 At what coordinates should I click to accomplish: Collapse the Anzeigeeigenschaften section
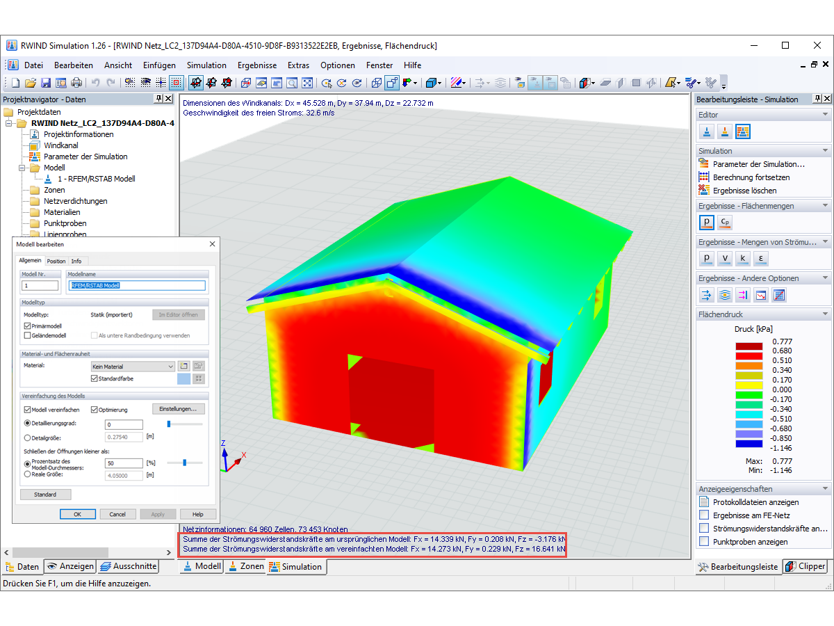point(825,488)
